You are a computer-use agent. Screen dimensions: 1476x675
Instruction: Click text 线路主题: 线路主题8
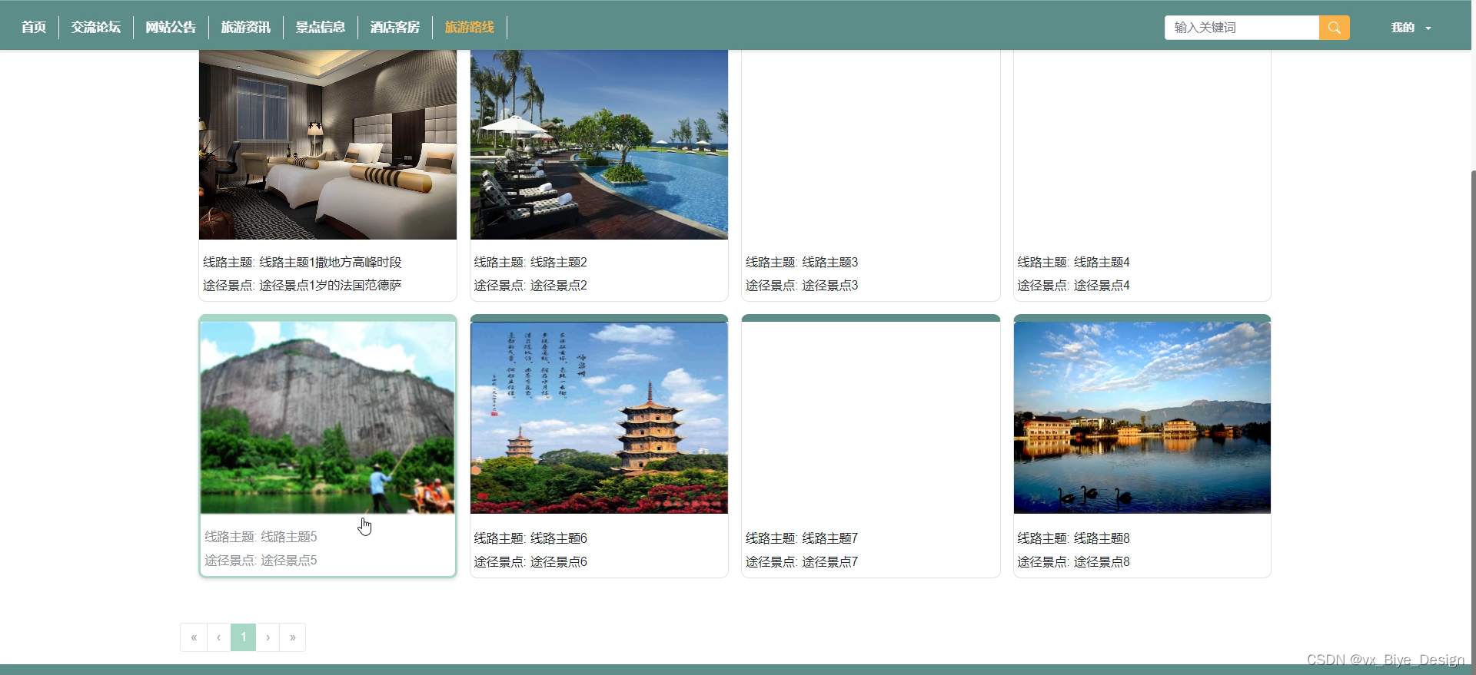[x=1073, y=538]
